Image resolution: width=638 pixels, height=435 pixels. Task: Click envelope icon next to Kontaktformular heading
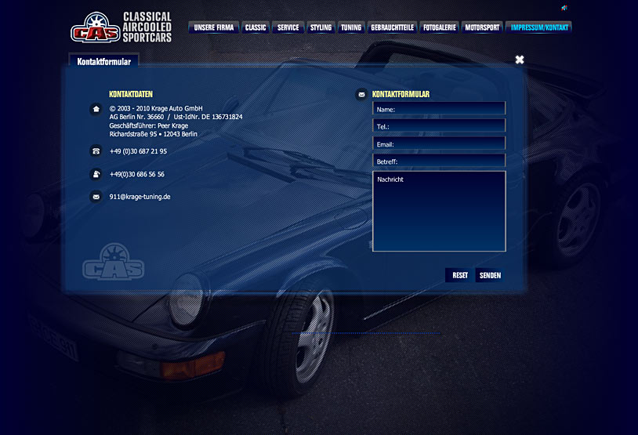tap(361, 94)
